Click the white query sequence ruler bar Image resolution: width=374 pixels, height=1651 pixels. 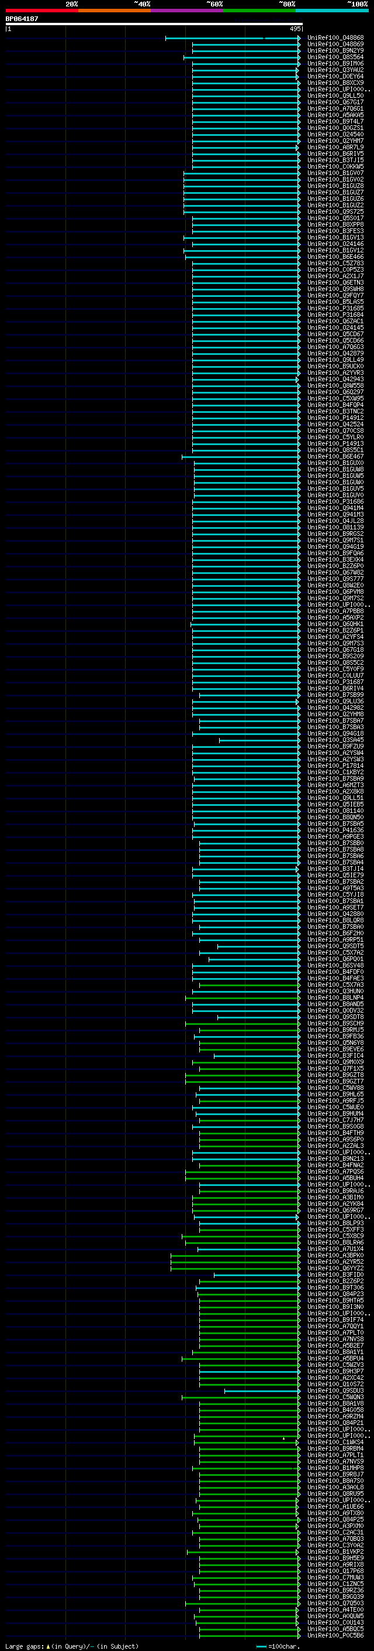(x=154, y=23)
